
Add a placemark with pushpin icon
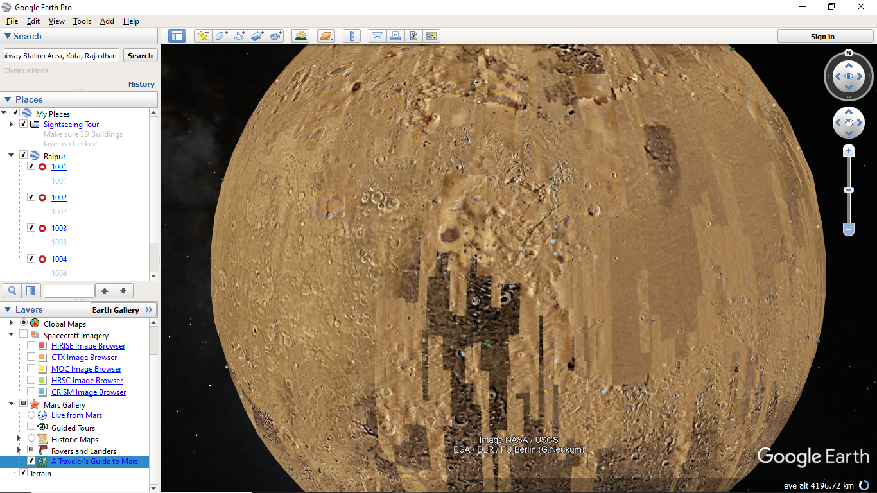pyautogui.click(x=203, y=36)
